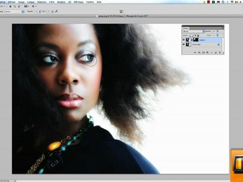Open the Analyse menu
The height and width of the screenshot is (182, 243).
61,2
